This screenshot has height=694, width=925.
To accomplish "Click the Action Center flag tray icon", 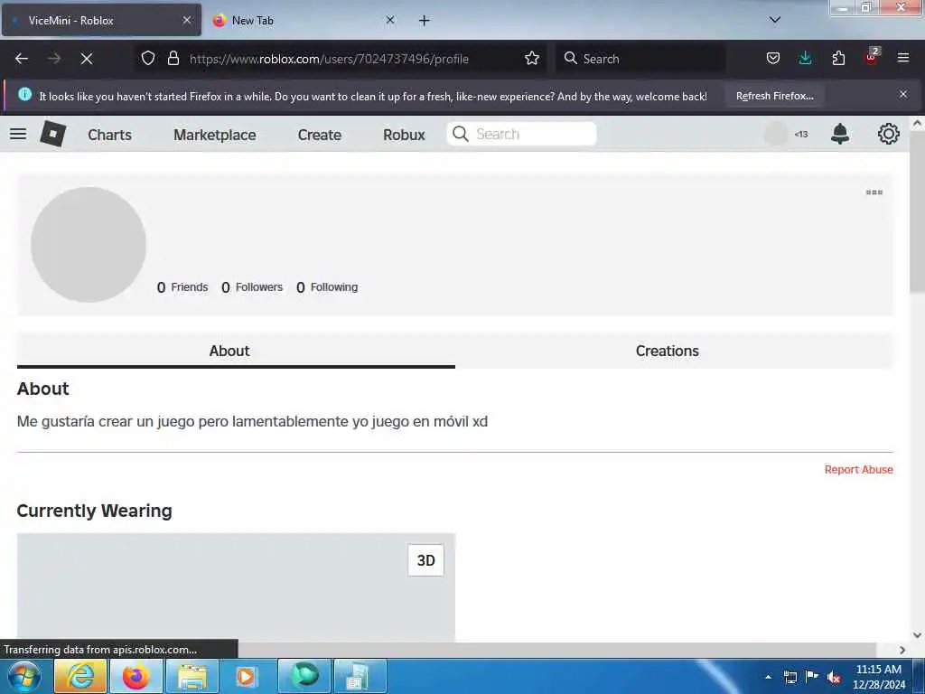I will [x=812, y=676].
